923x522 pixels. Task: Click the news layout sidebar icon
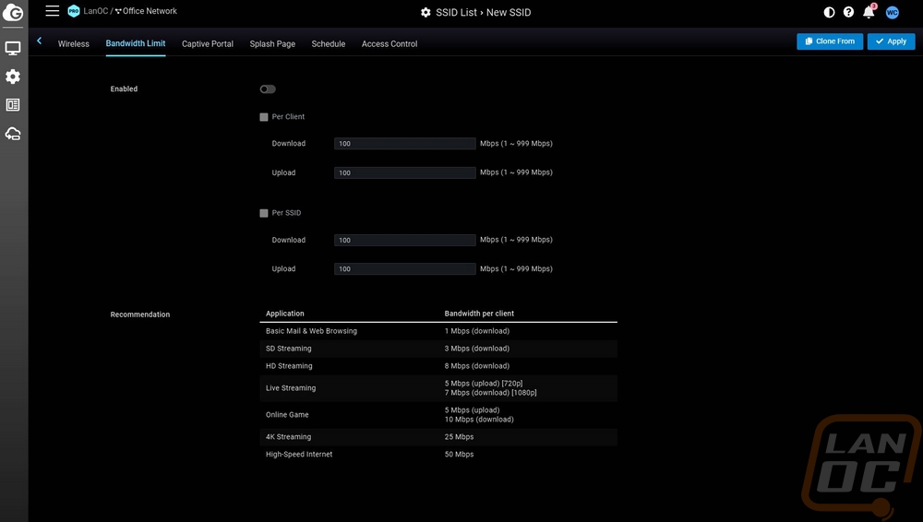click(13, 105)
